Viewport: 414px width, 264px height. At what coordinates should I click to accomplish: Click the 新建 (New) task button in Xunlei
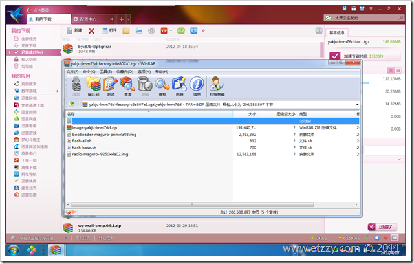(74, 31)
